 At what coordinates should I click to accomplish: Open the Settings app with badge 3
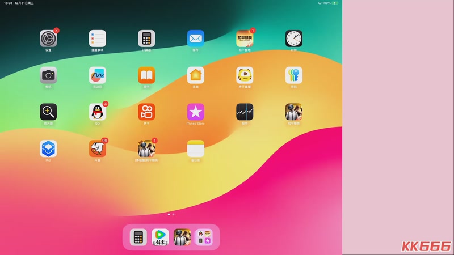48,39
